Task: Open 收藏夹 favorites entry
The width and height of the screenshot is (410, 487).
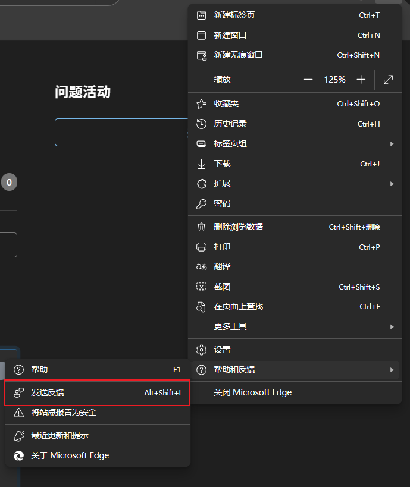Action: click(295, 103)
